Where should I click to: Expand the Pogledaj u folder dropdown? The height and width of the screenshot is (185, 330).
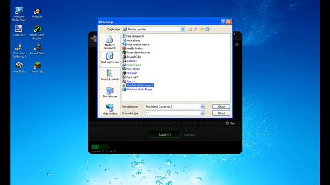(x=183, y=29)
